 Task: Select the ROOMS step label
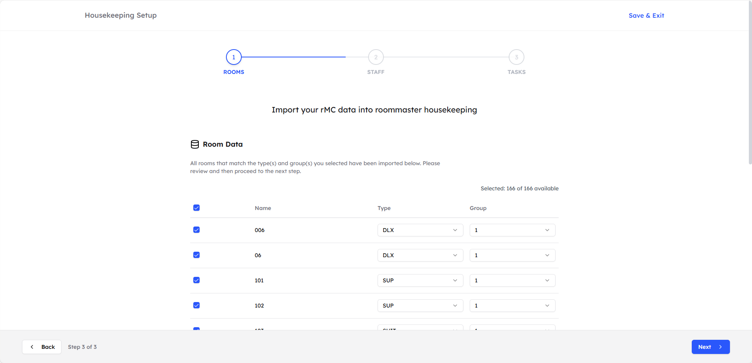pos(233,72)
